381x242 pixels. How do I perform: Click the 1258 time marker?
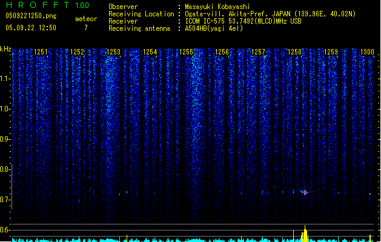[294, 52]
